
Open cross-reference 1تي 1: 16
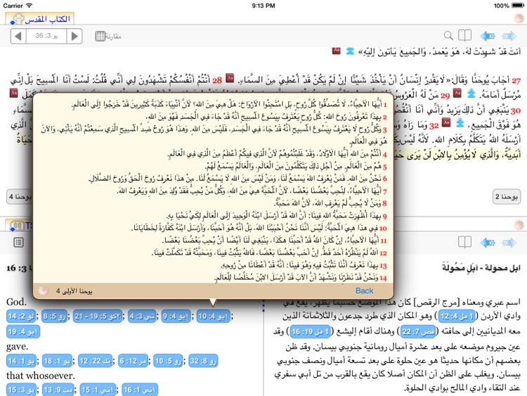[139, 390]
